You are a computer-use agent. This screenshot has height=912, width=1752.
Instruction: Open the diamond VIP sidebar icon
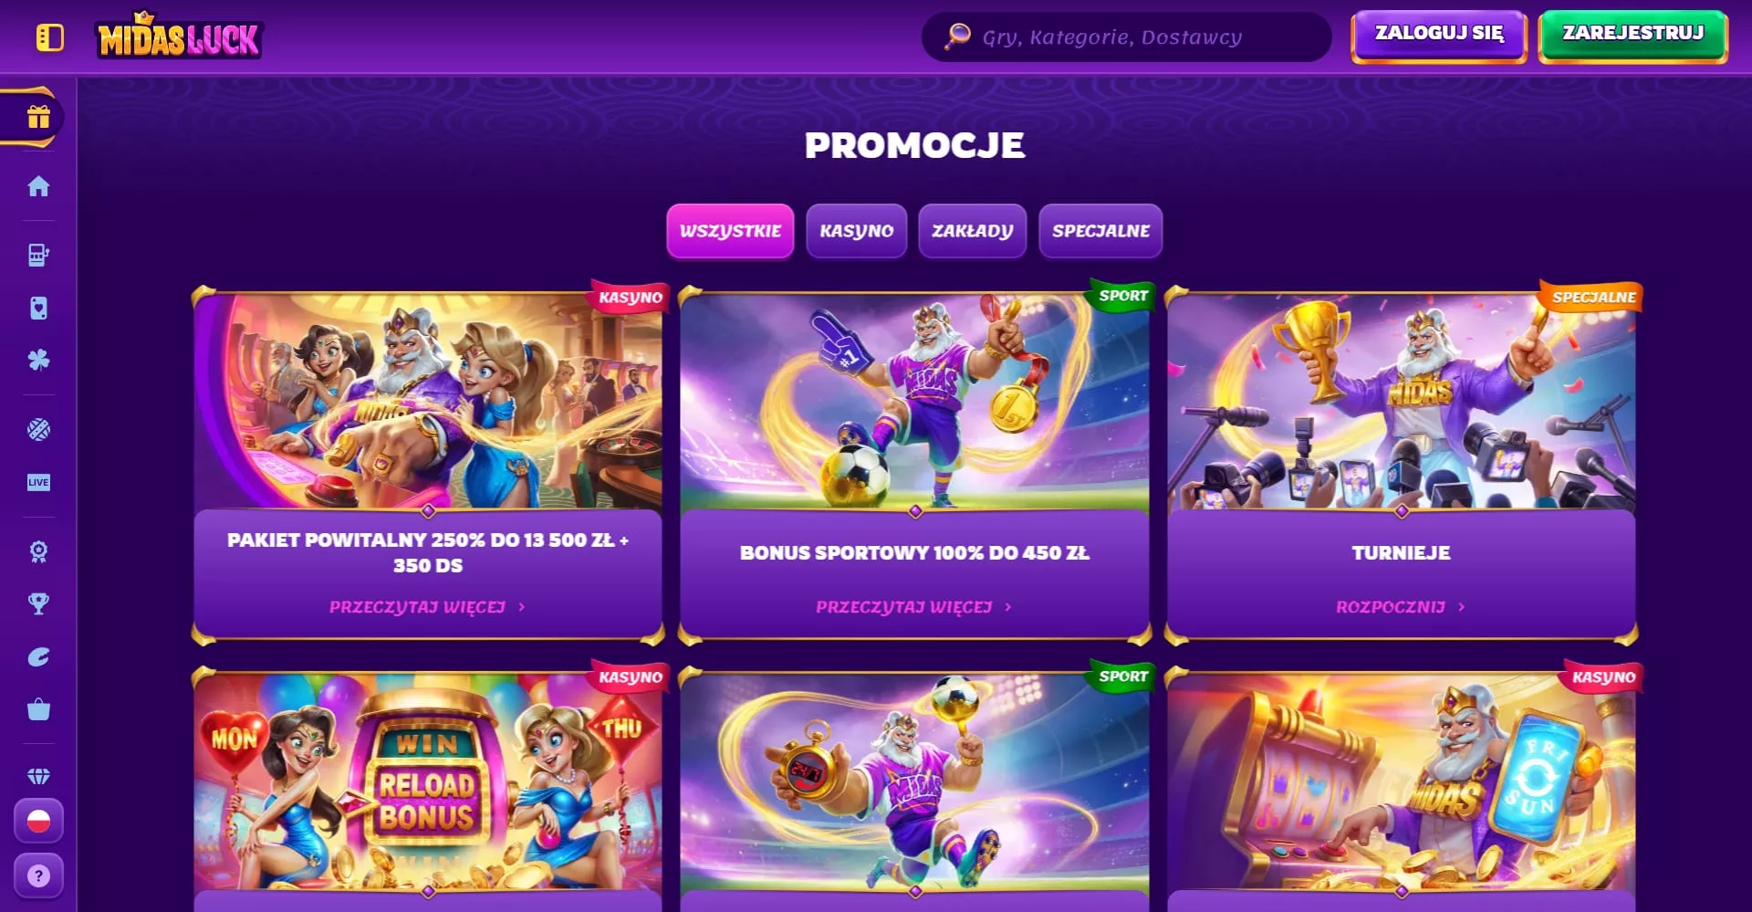[38, 776]
